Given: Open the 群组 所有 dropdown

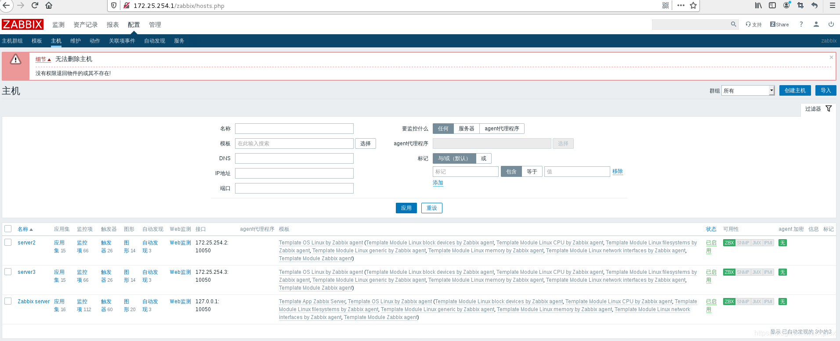Looking at the screenshot, I should (x=748, y=90).
